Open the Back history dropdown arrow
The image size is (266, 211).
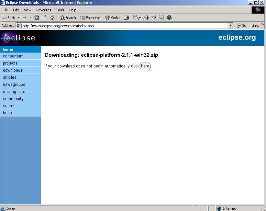(18, 18)
